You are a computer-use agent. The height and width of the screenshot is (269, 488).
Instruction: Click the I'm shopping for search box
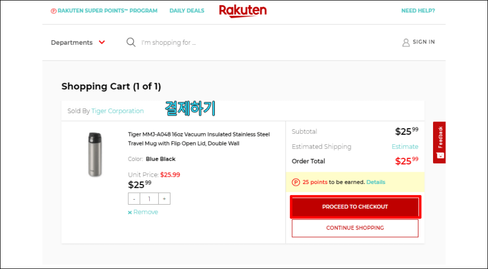[x=224, y=43]
